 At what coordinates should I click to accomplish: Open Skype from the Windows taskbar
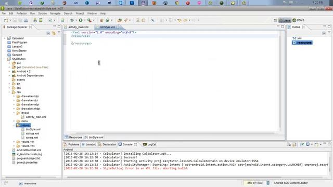120,3
